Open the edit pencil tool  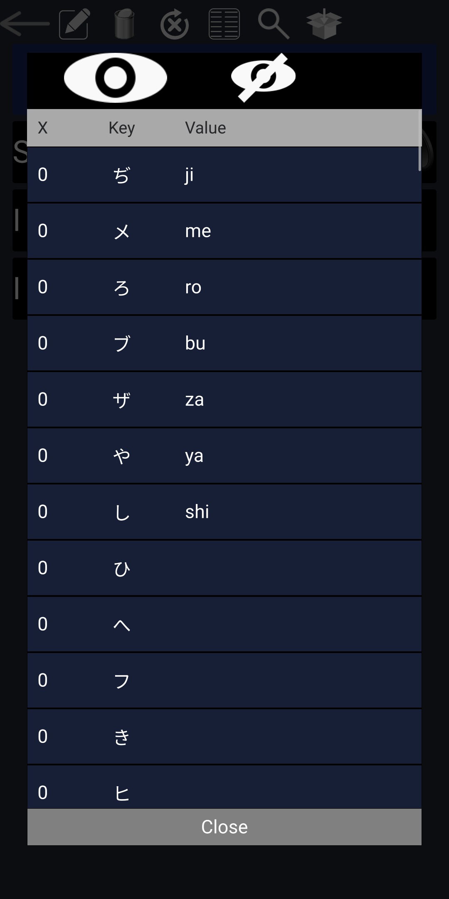coord(74,25)
